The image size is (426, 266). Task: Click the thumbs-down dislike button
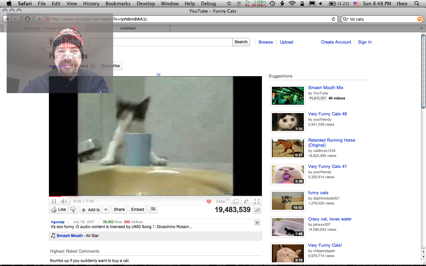[x=73, y=209]
